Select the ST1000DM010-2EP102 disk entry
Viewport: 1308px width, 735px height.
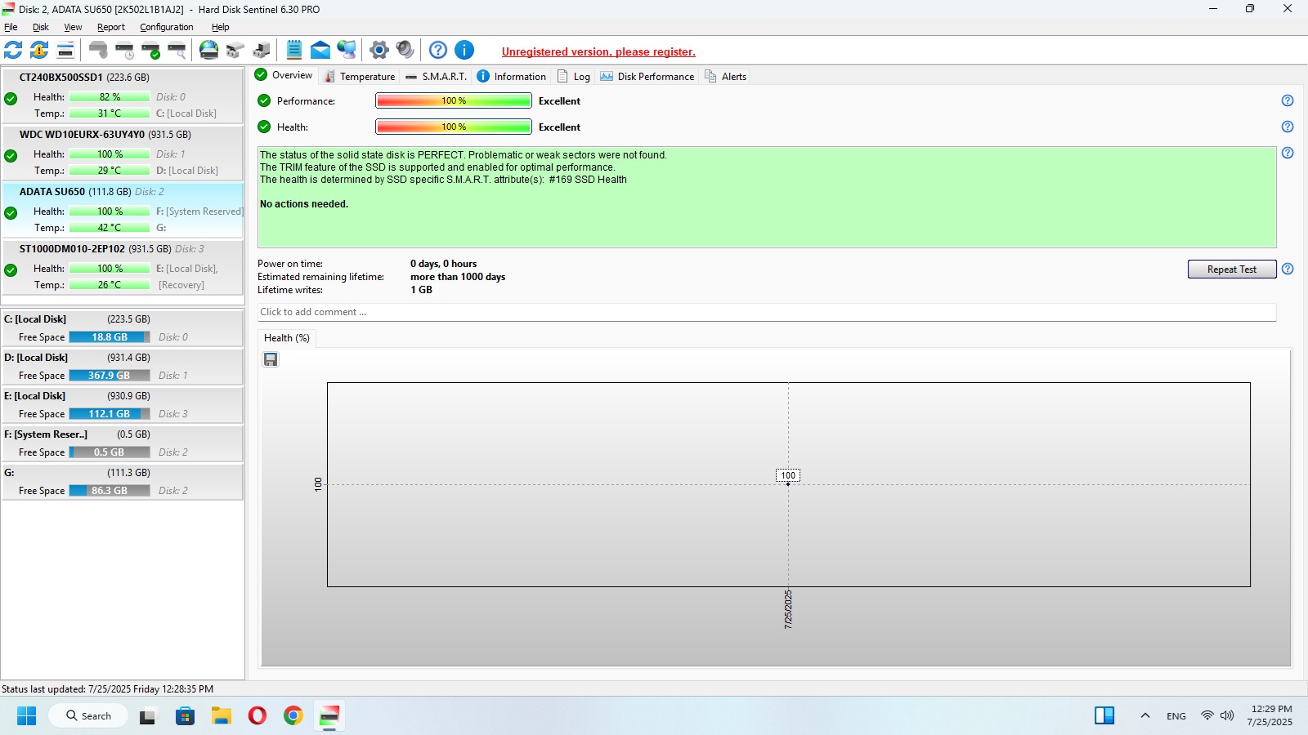point(123,267)
